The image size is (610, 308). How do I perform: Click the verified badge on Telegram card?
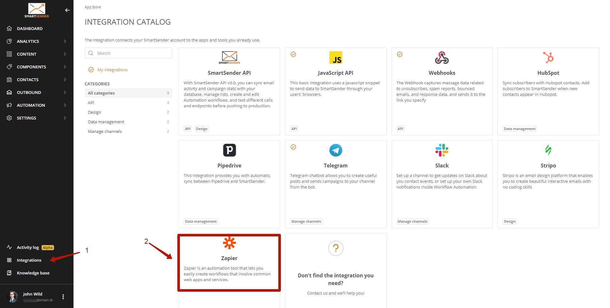[293, 147]
